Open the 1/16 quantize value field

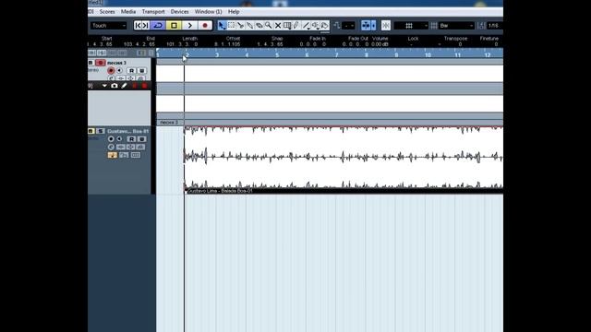point(495,26)
